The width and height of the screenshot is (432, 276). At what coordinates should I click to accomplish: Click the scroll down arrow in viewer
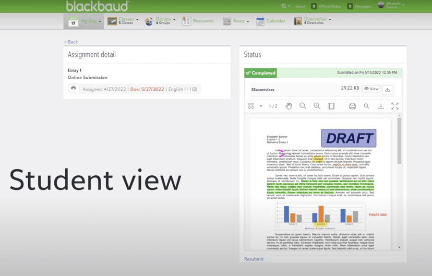[399, 247]
